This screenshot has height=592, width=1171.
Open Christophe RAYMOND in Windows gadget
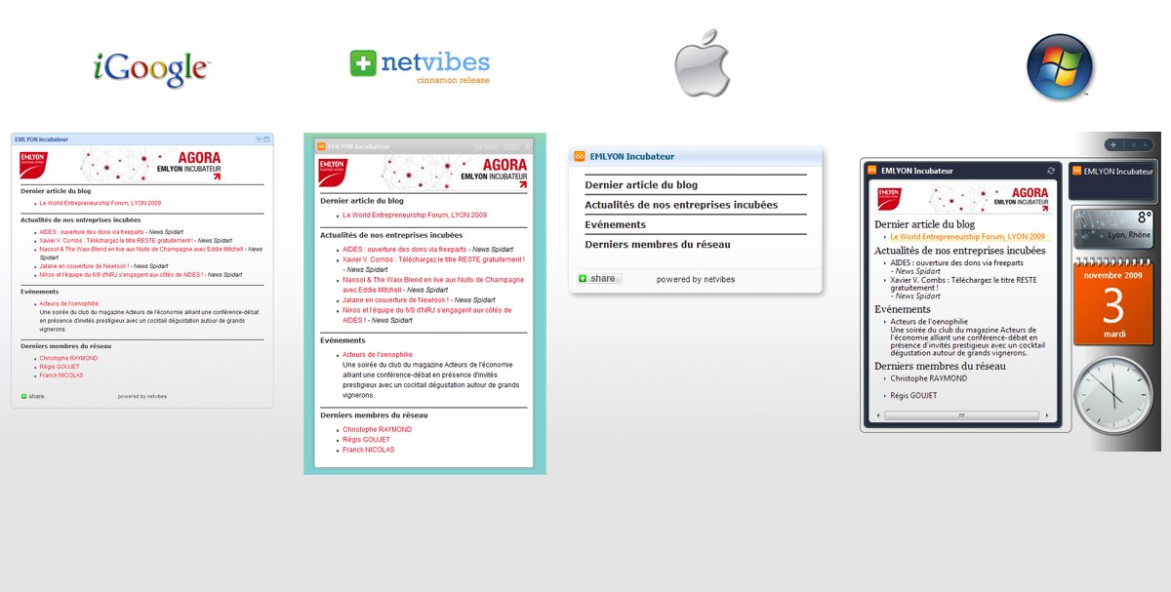point(928,378)
